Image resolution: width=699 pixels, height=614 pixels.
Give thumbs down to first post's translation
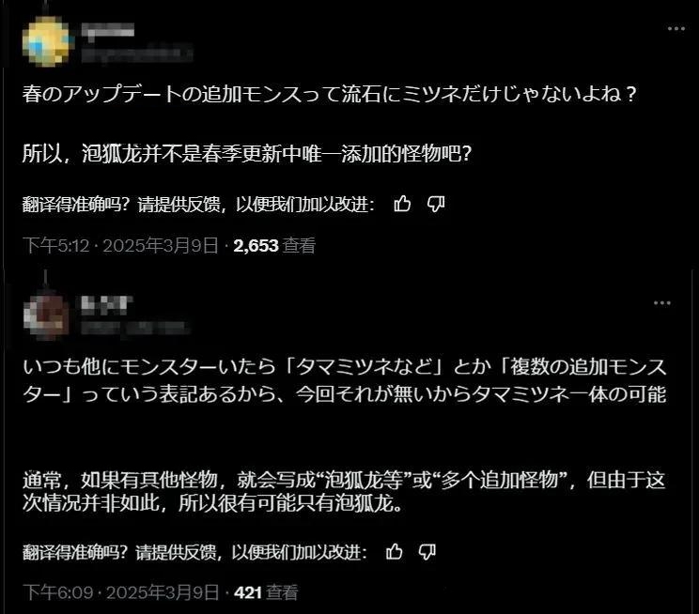coord(436,204)
